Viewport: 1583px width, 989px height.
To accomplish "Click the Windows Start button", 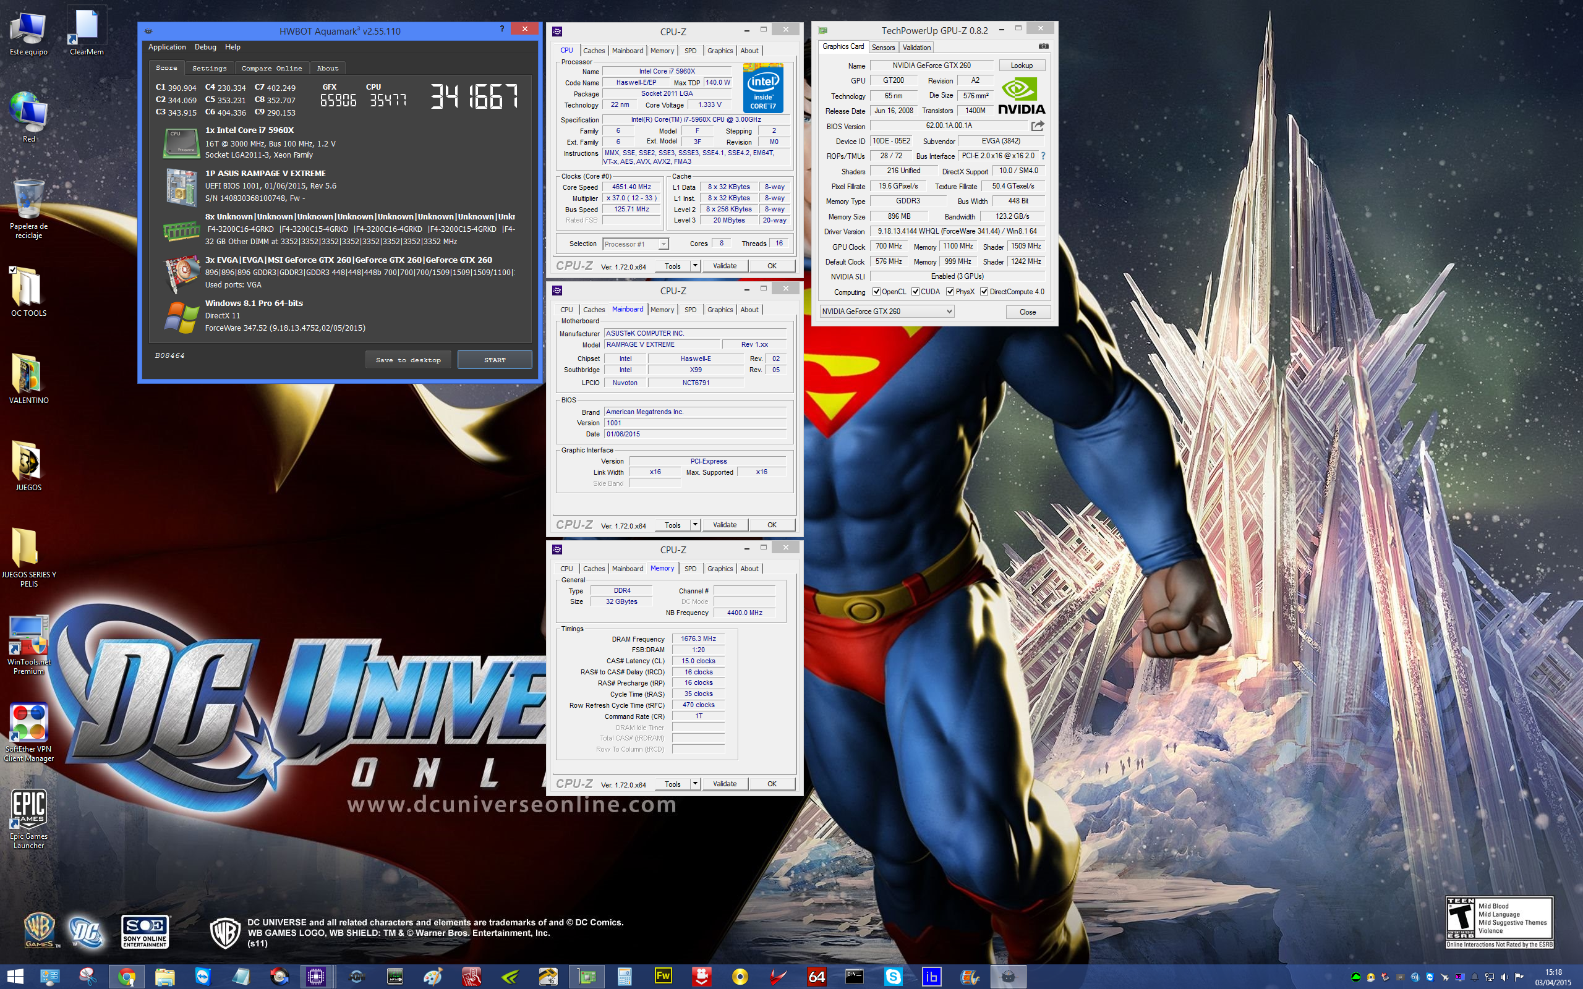I will tap(14, 977).
